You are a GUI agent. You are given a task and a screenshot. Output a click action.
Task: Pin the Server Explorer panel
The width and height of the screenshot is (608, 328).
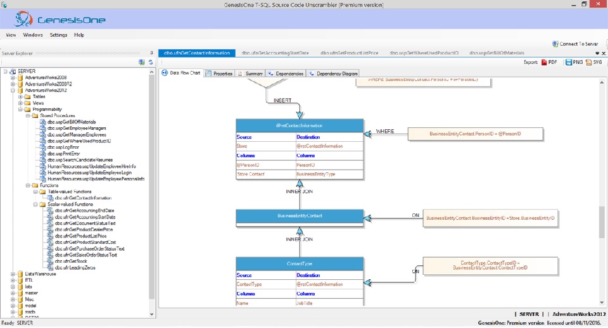pos(151,53)
